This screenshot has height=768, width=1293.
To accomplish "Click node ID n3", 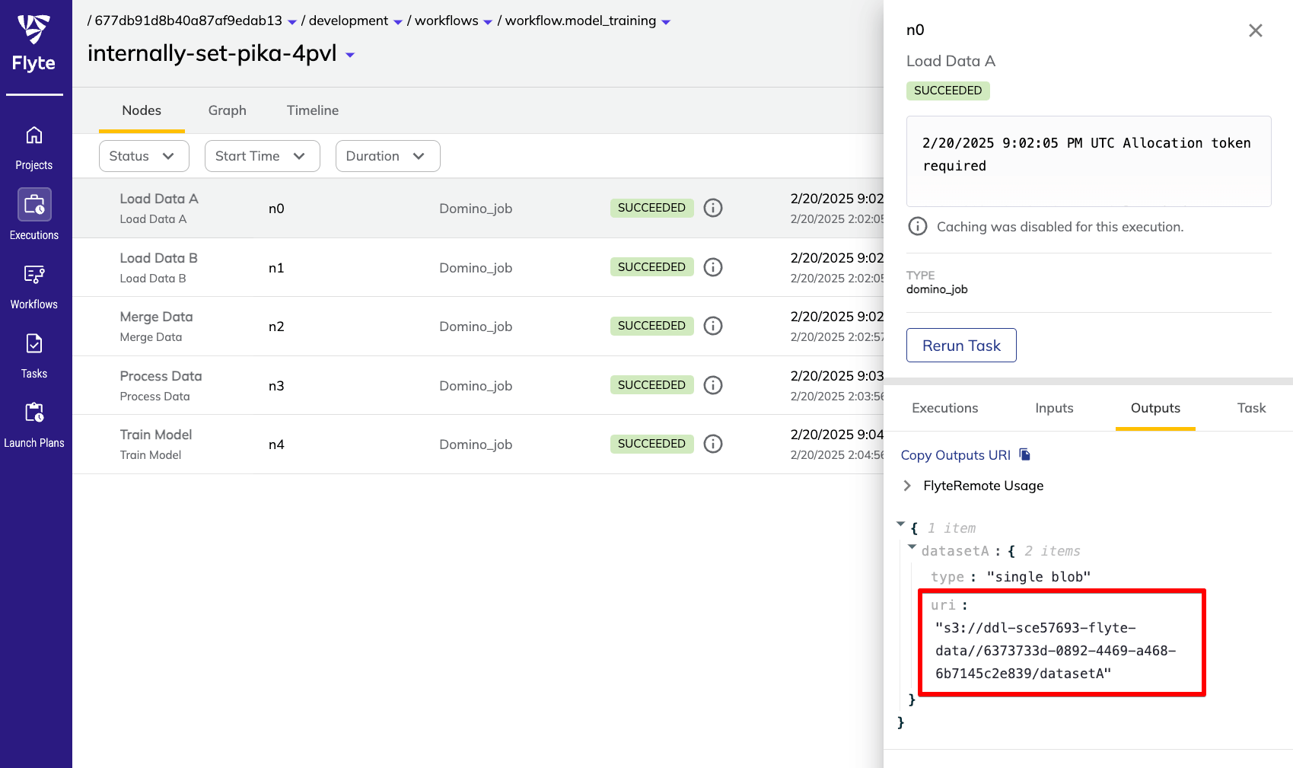I will click(276, 386).
